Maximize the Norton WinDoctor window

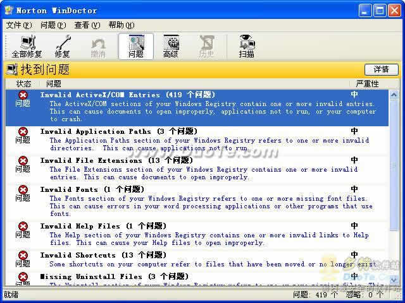click(x=380, y=11)
